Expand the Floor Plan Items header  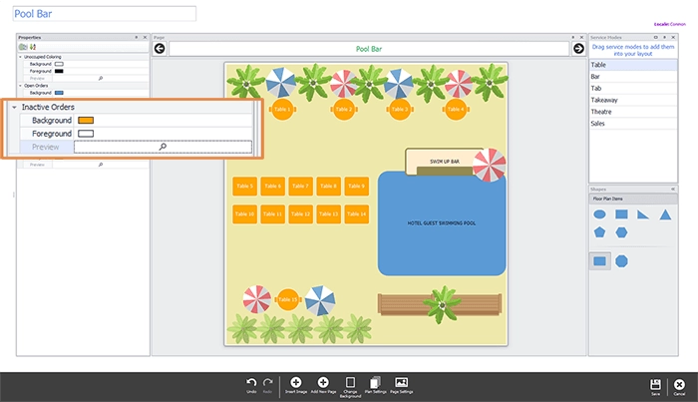coord(633,199)
